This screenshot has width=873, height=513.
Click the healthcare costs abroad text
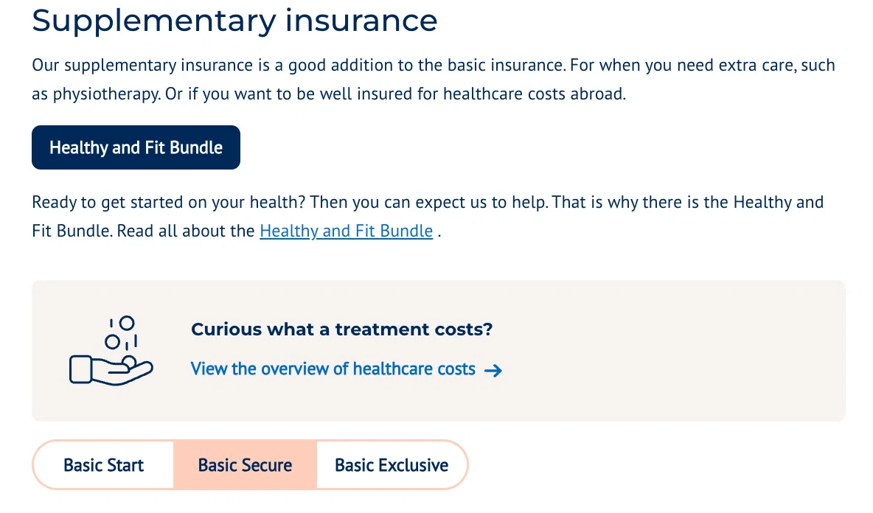(535, 94)
